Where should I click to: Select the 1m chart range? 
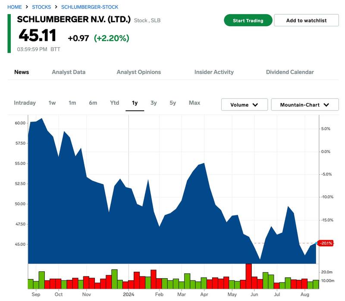coord(72,103)
